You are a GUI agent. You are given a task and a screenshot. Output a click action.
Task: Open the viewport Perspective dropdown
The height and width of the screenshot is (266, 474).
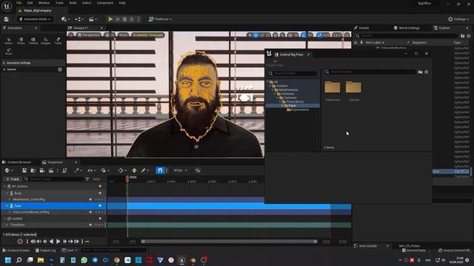(89, 35)
